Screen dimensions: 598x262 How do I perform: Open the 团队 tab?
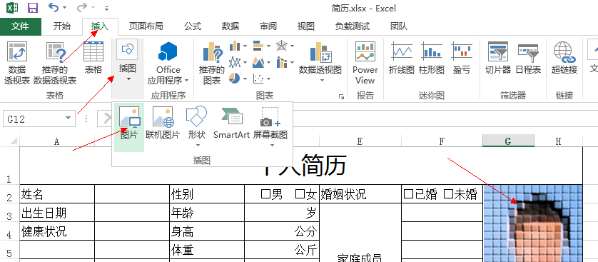click(x=399, y=26)
